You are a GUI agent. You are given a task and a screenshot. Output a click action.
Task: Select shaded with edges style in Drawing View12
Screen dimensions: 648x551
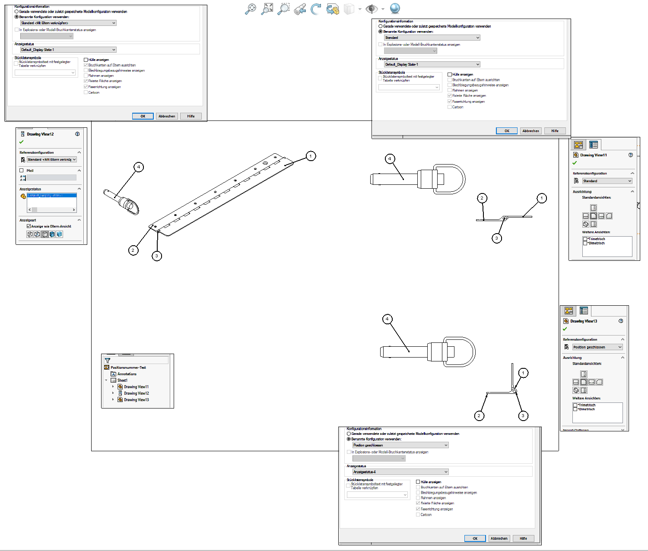52,234
